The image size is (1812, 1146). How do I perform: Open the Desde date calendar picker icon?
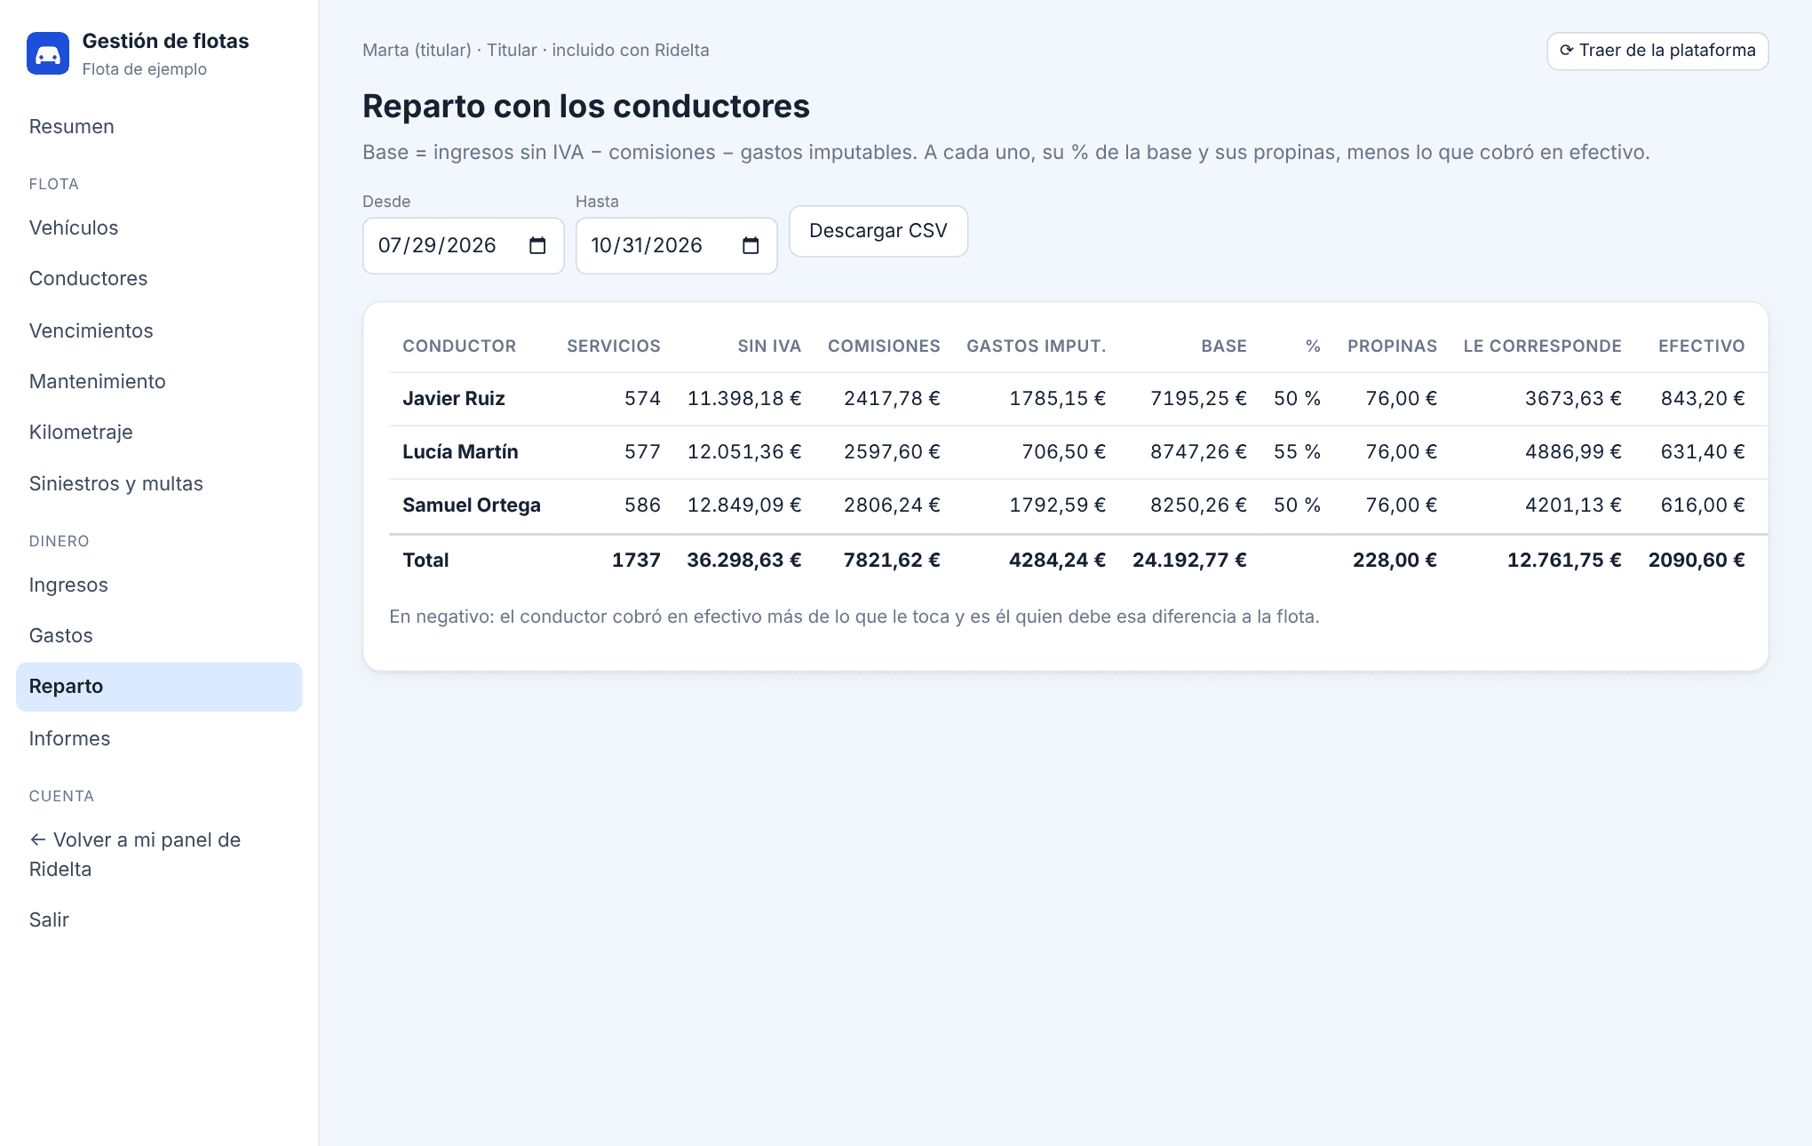click(x=537, y=246)
